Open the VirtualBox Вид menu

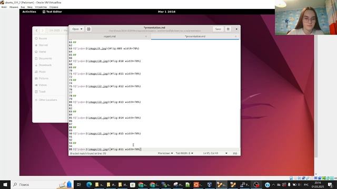tap(23, 7)
